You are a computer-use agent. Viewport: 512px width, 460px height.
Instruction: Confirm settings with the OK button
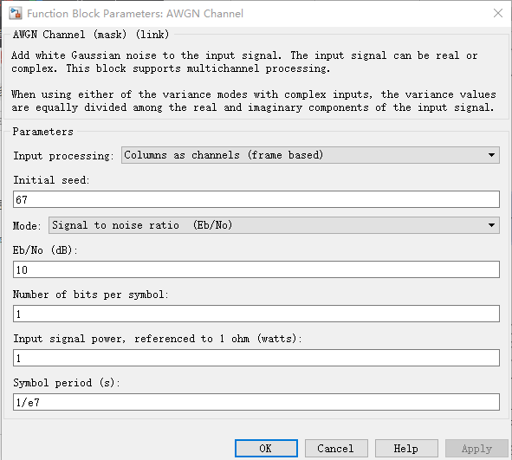[266, 448]
